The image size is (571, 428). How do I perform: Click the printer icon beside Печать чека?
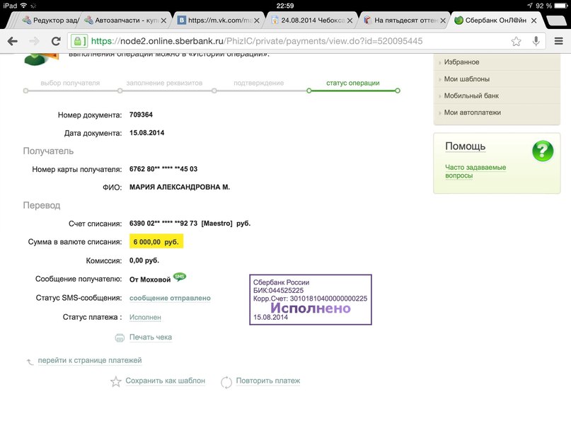[x=120, y=337]
